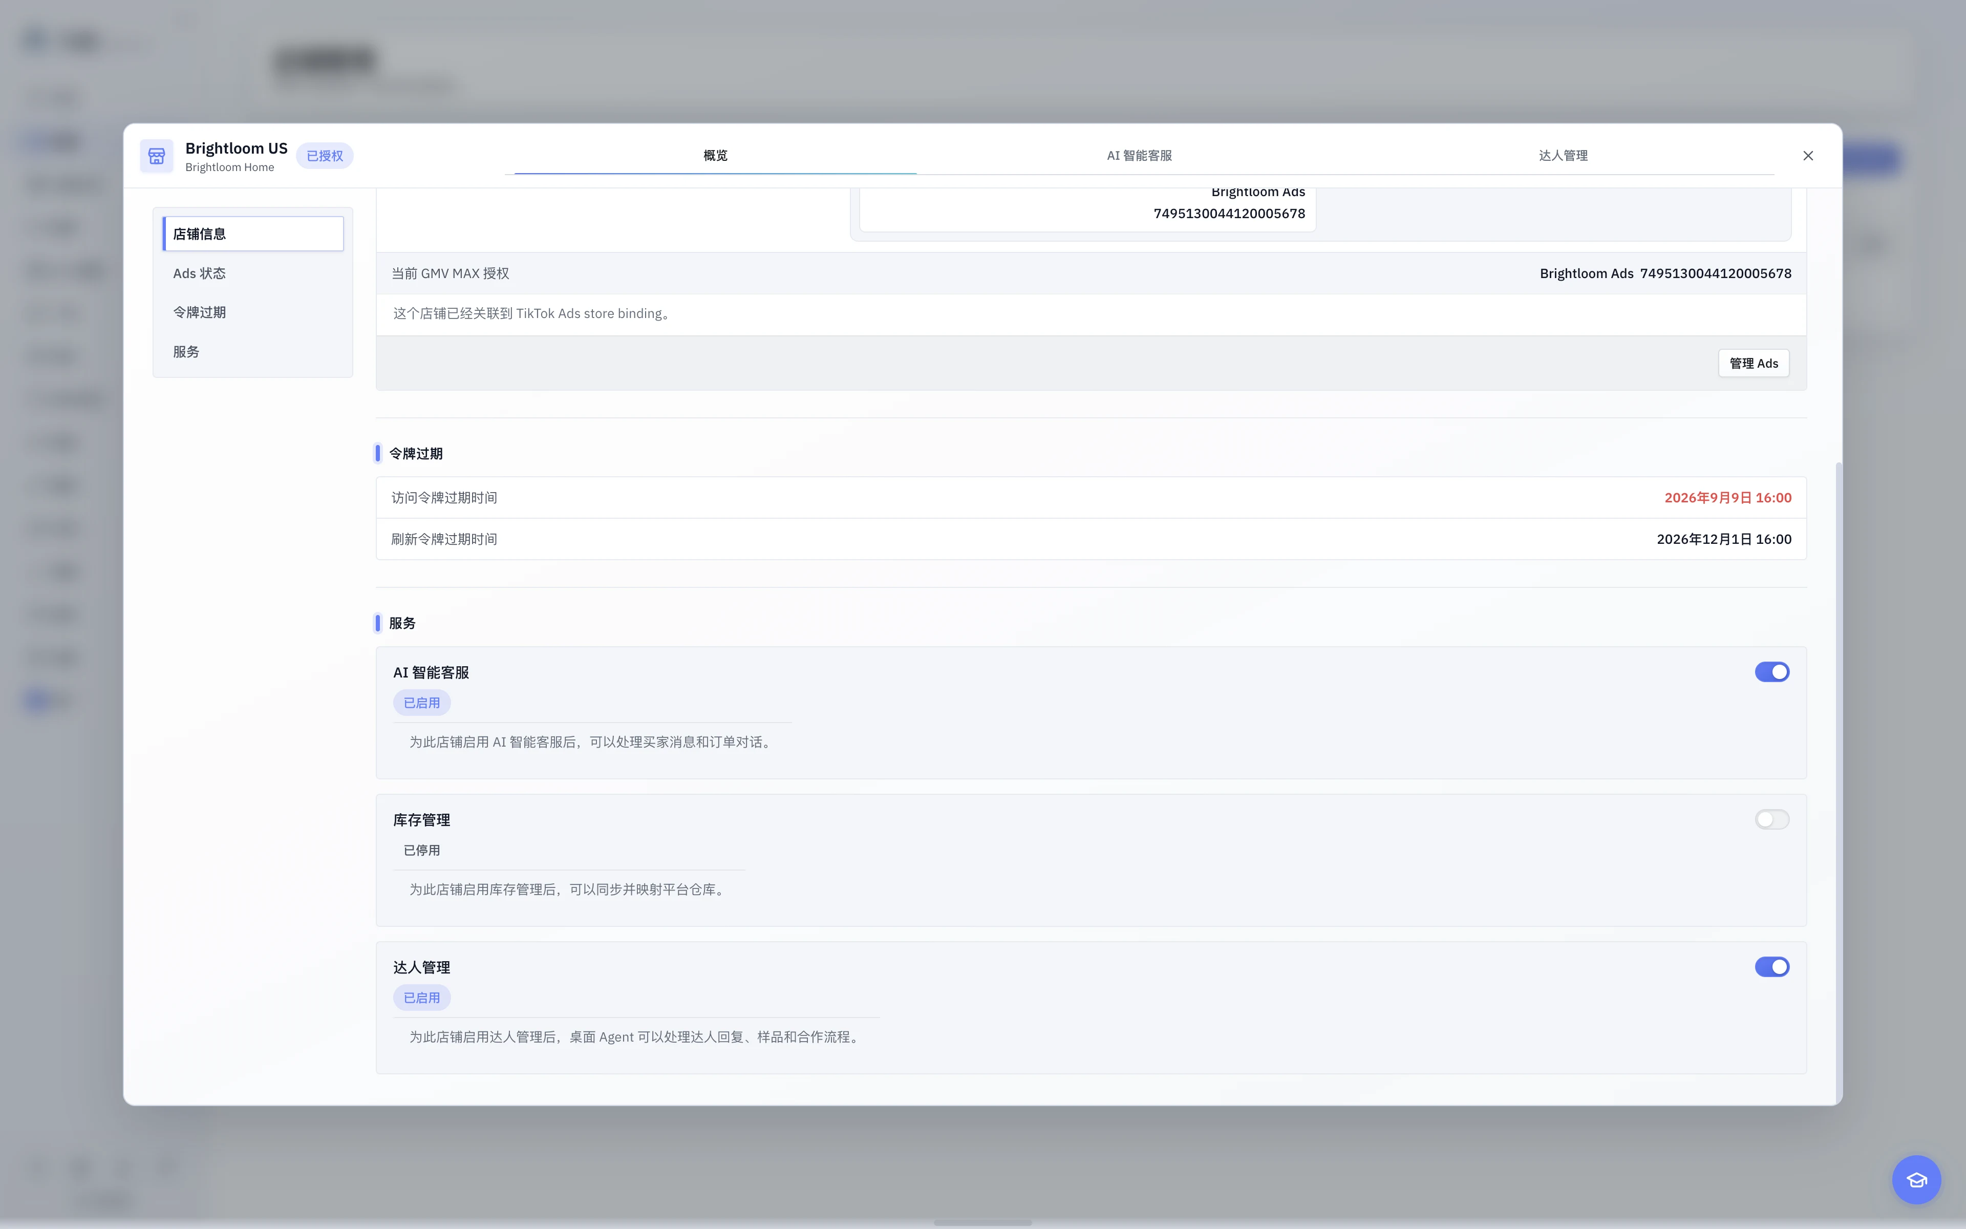Click the date 2026年12月1日 16:00

(x=1724, y=539)
